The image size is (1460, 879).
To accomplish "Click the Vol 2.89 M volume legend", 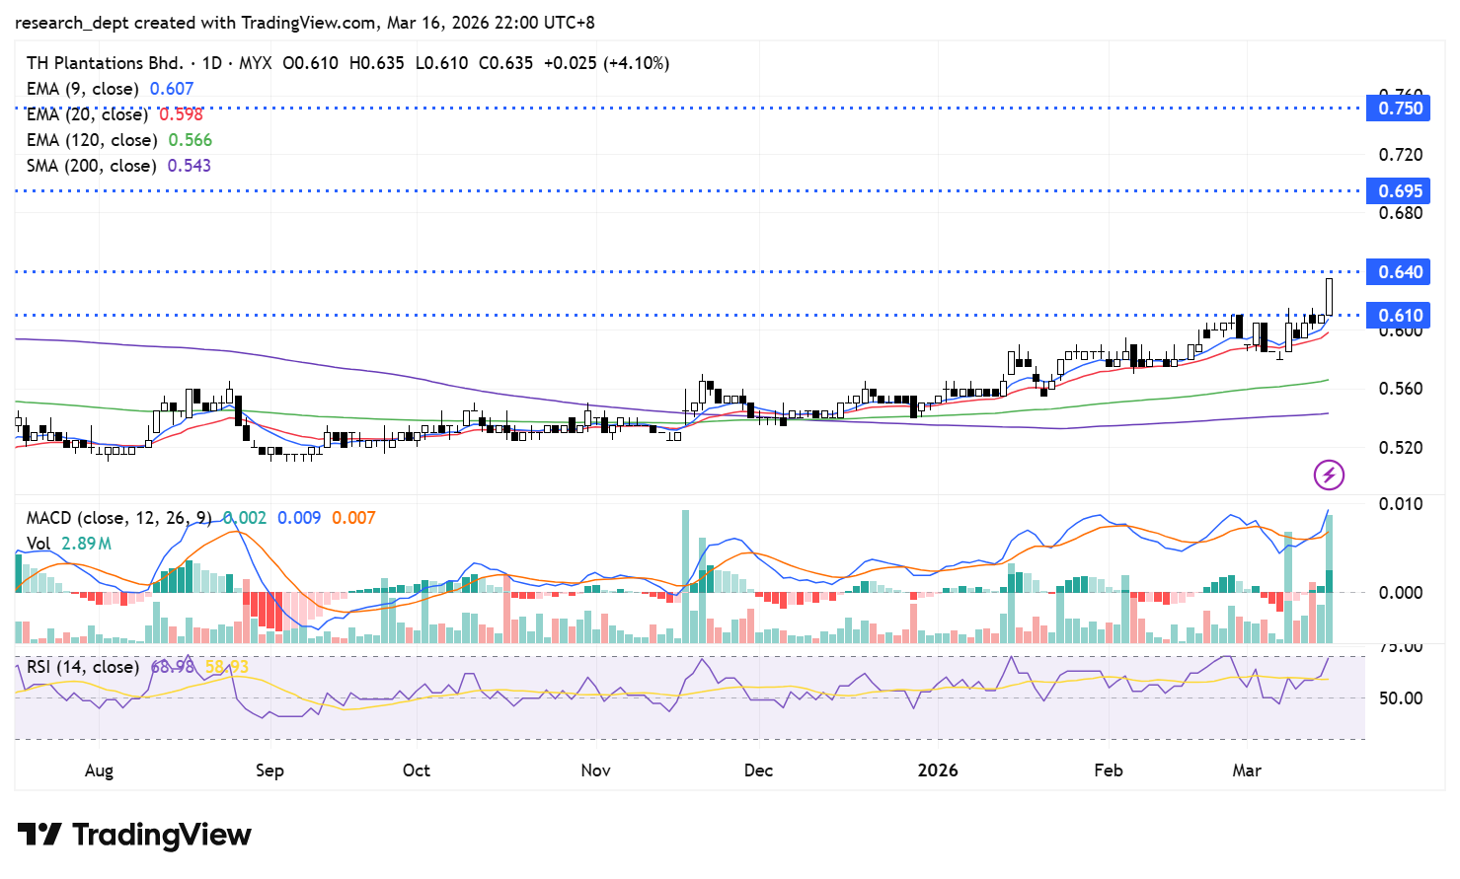I will point(68,544).
